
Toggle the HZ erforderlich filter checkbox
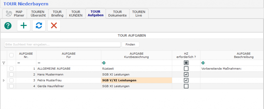tap(186, 63)
